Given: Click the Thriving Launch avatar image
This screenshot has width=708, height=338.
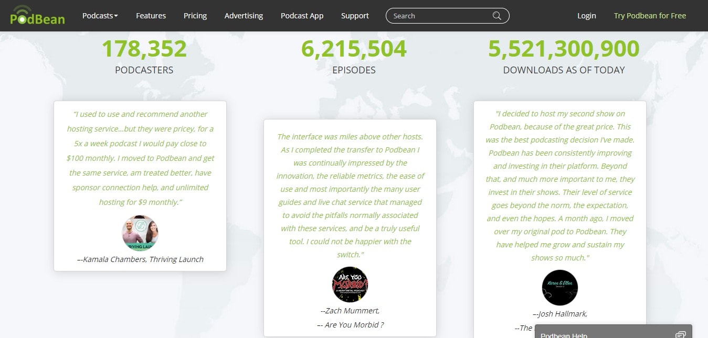Looking at the screenshot, I should (x=140, y=233).
